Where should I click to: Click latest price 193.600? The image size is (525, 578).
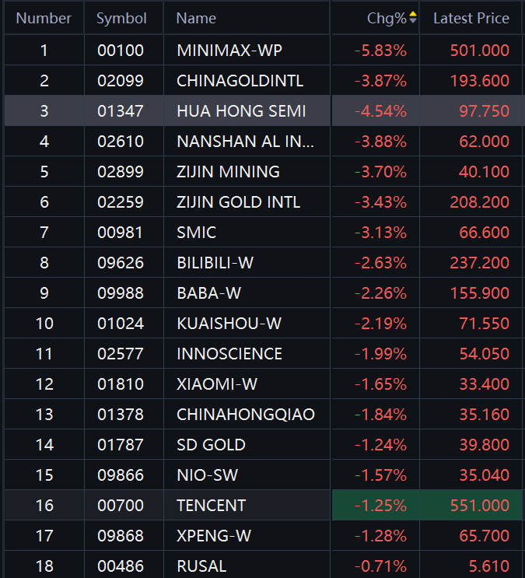pos(480,81)
